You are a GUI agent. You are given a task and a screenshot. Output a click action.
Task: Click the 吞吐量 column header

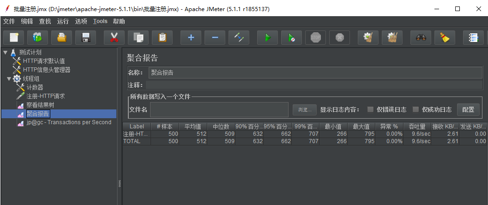click(417, 127)
